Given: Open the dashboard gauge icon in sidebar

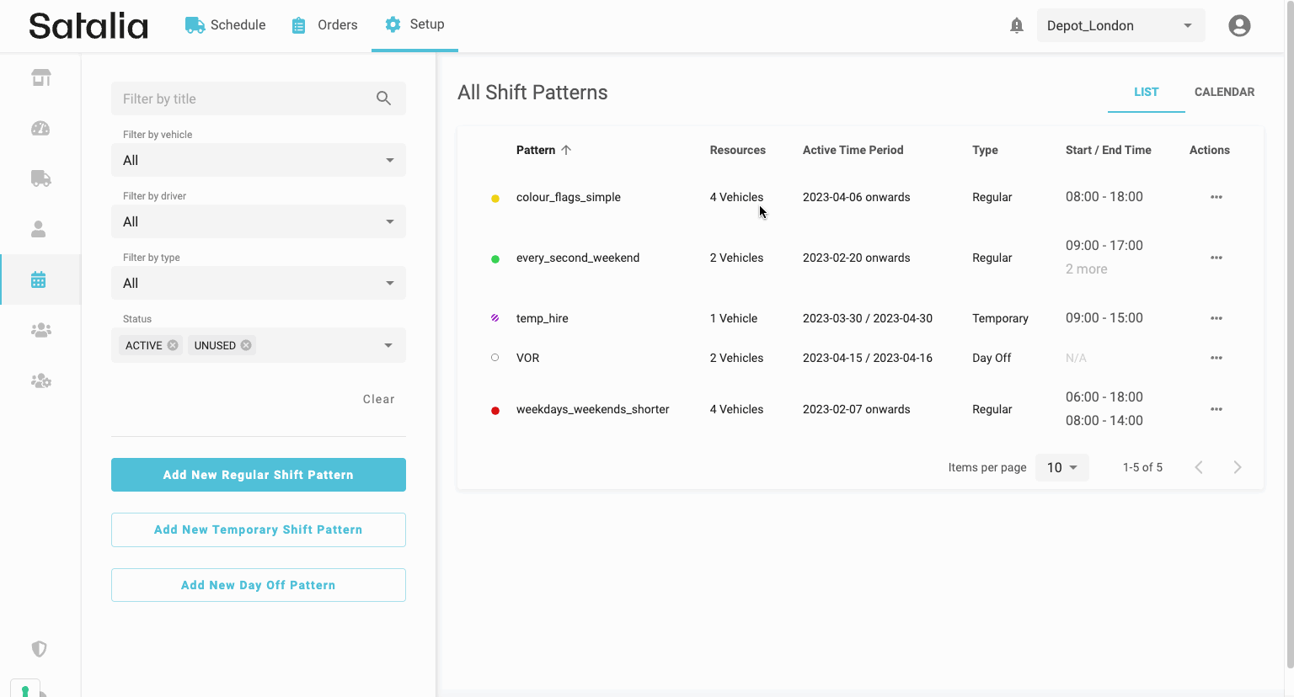Looking at the screenshot, I should pos(40,128).
